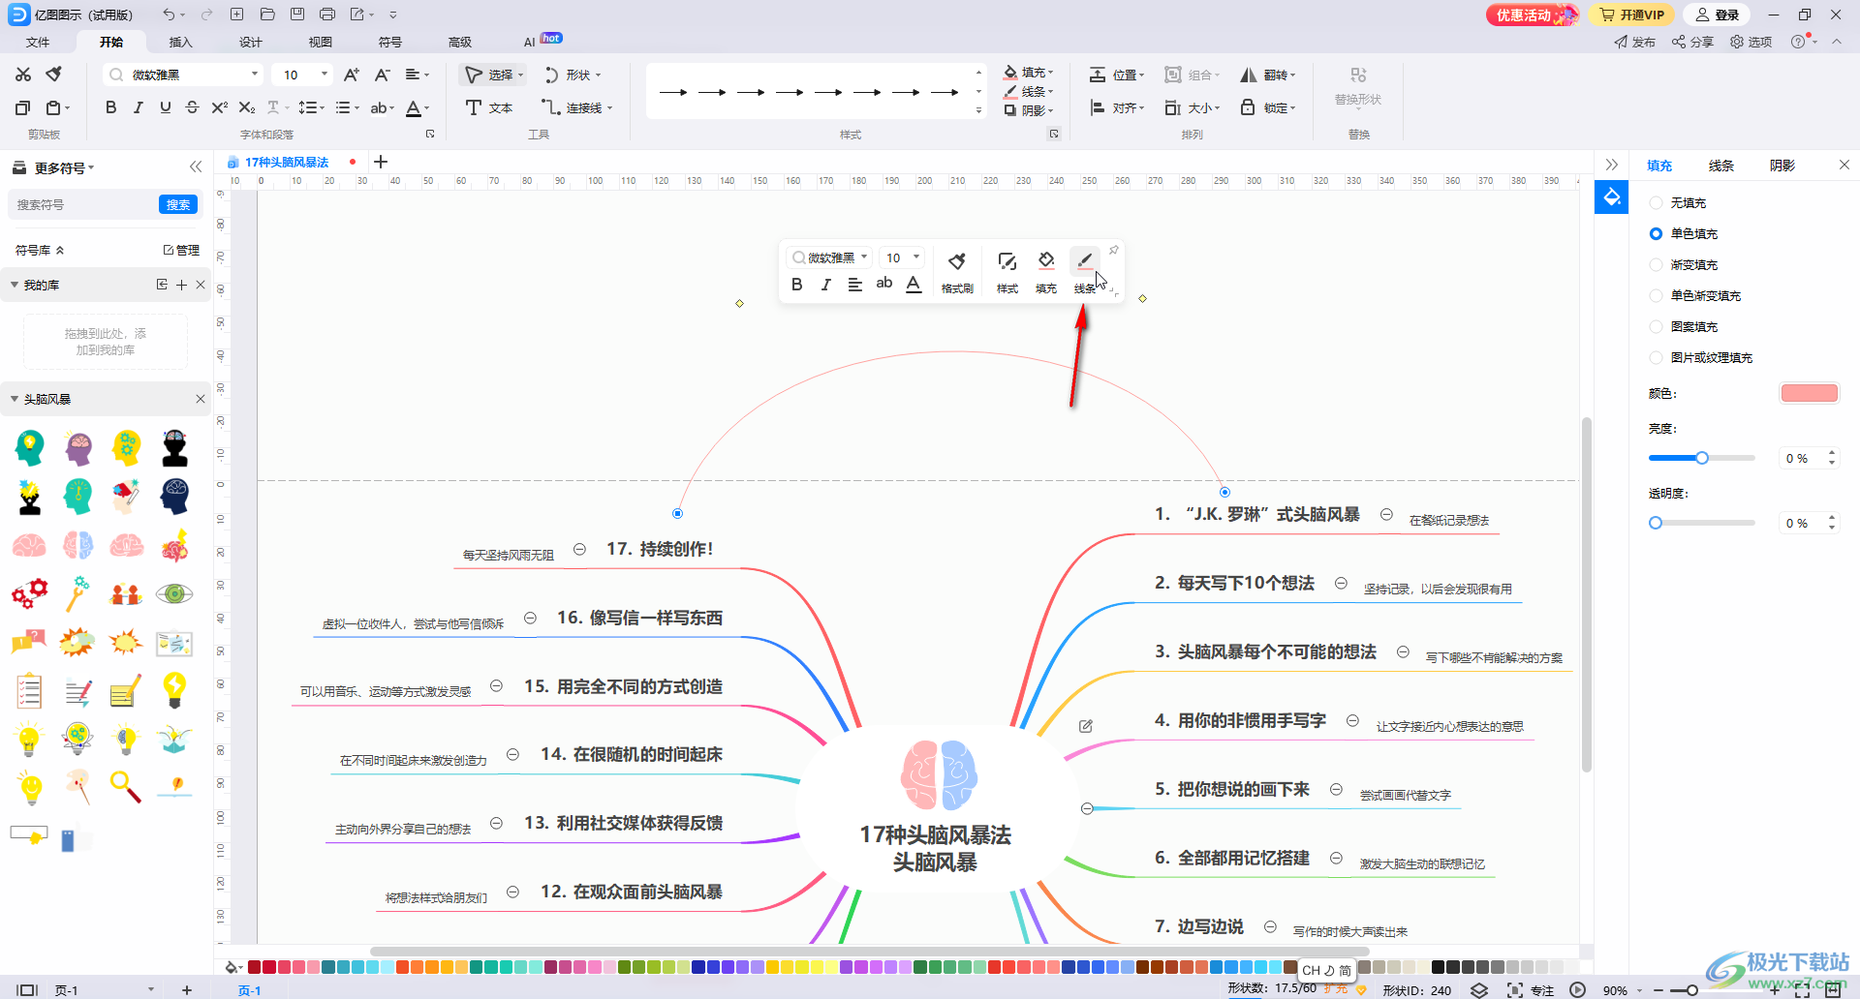
Task: Click the 开通VIP button
Action: 1633,15
